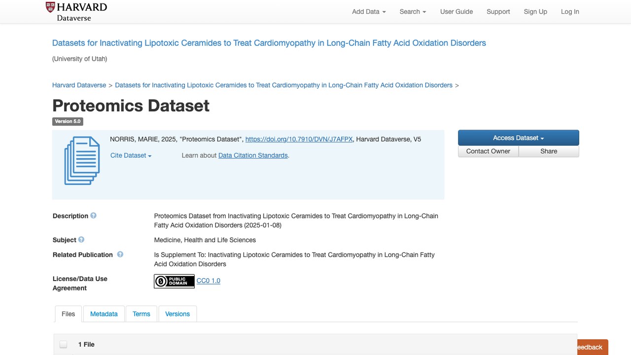
Task: Switch to the Metadata tab
Action: click(104, 314)
